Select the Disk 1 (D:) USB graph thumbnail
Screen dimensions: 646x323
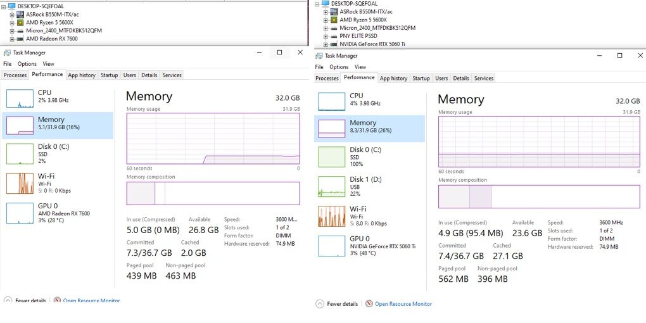(333, 187)
